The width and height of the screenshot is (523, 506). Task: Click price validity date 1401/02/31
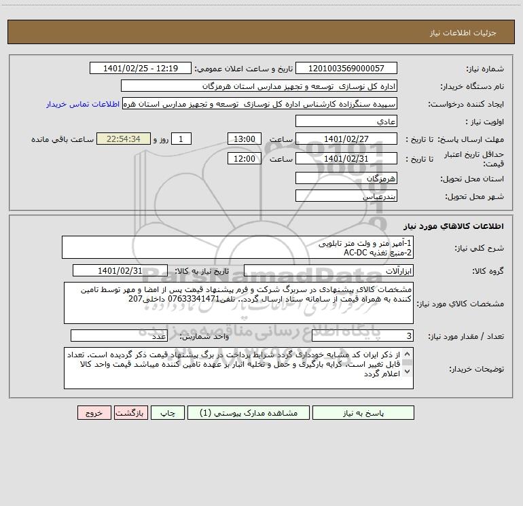[346, 158]
